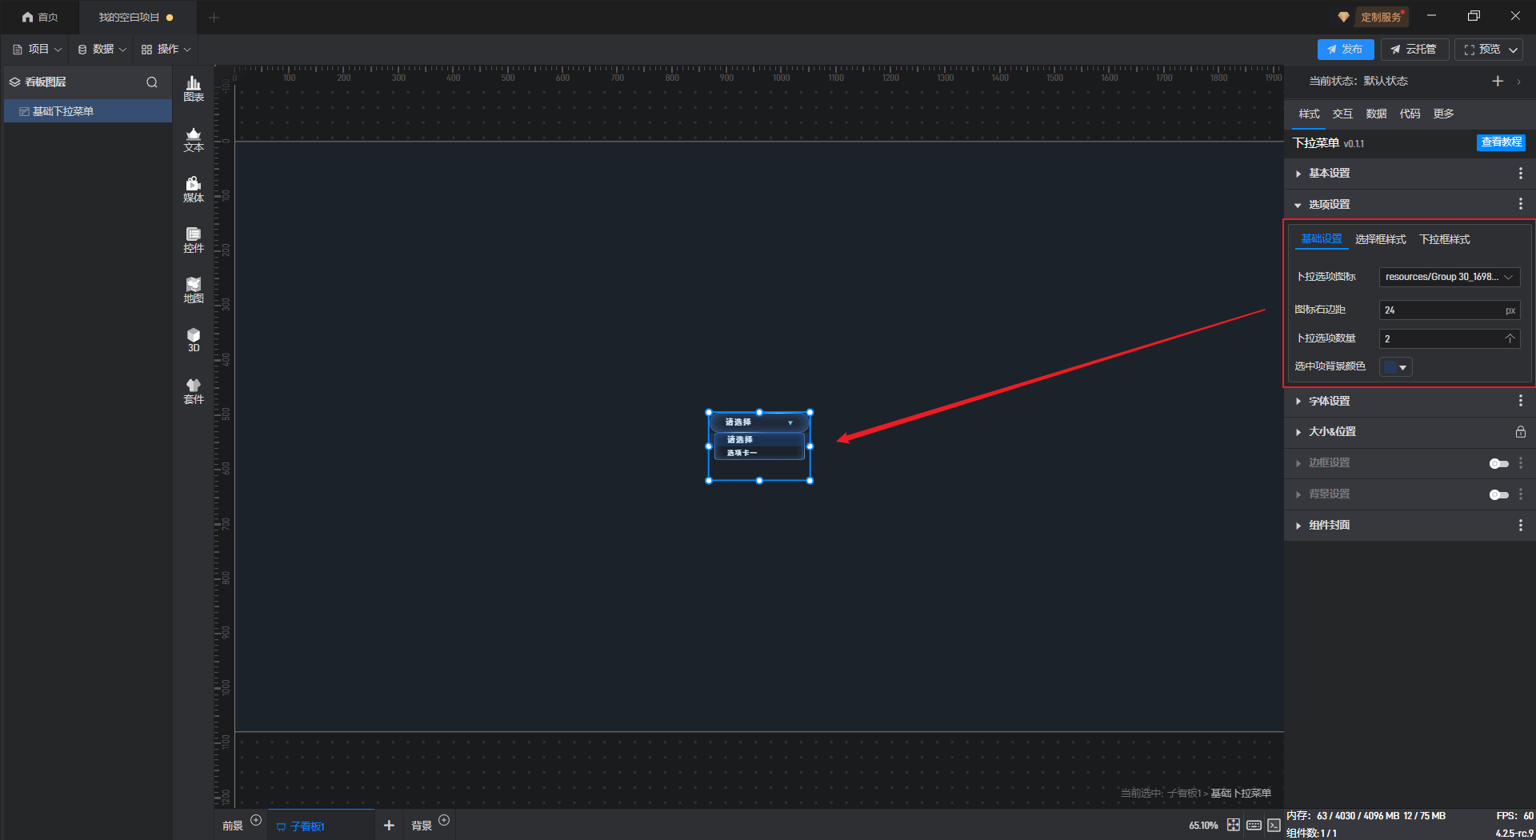Switch to the 交互 tab
This screenshot has height=840, width=1536.
coord(1342,114)
